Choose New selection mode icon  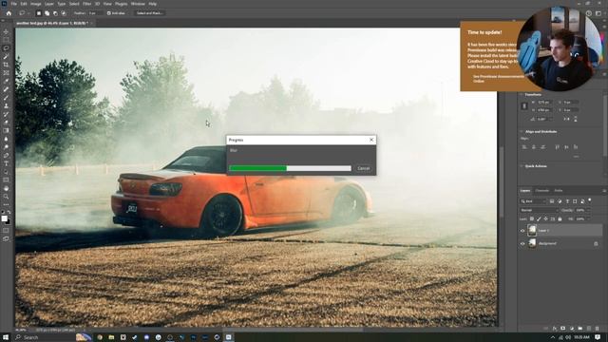(x=39, y=13)
